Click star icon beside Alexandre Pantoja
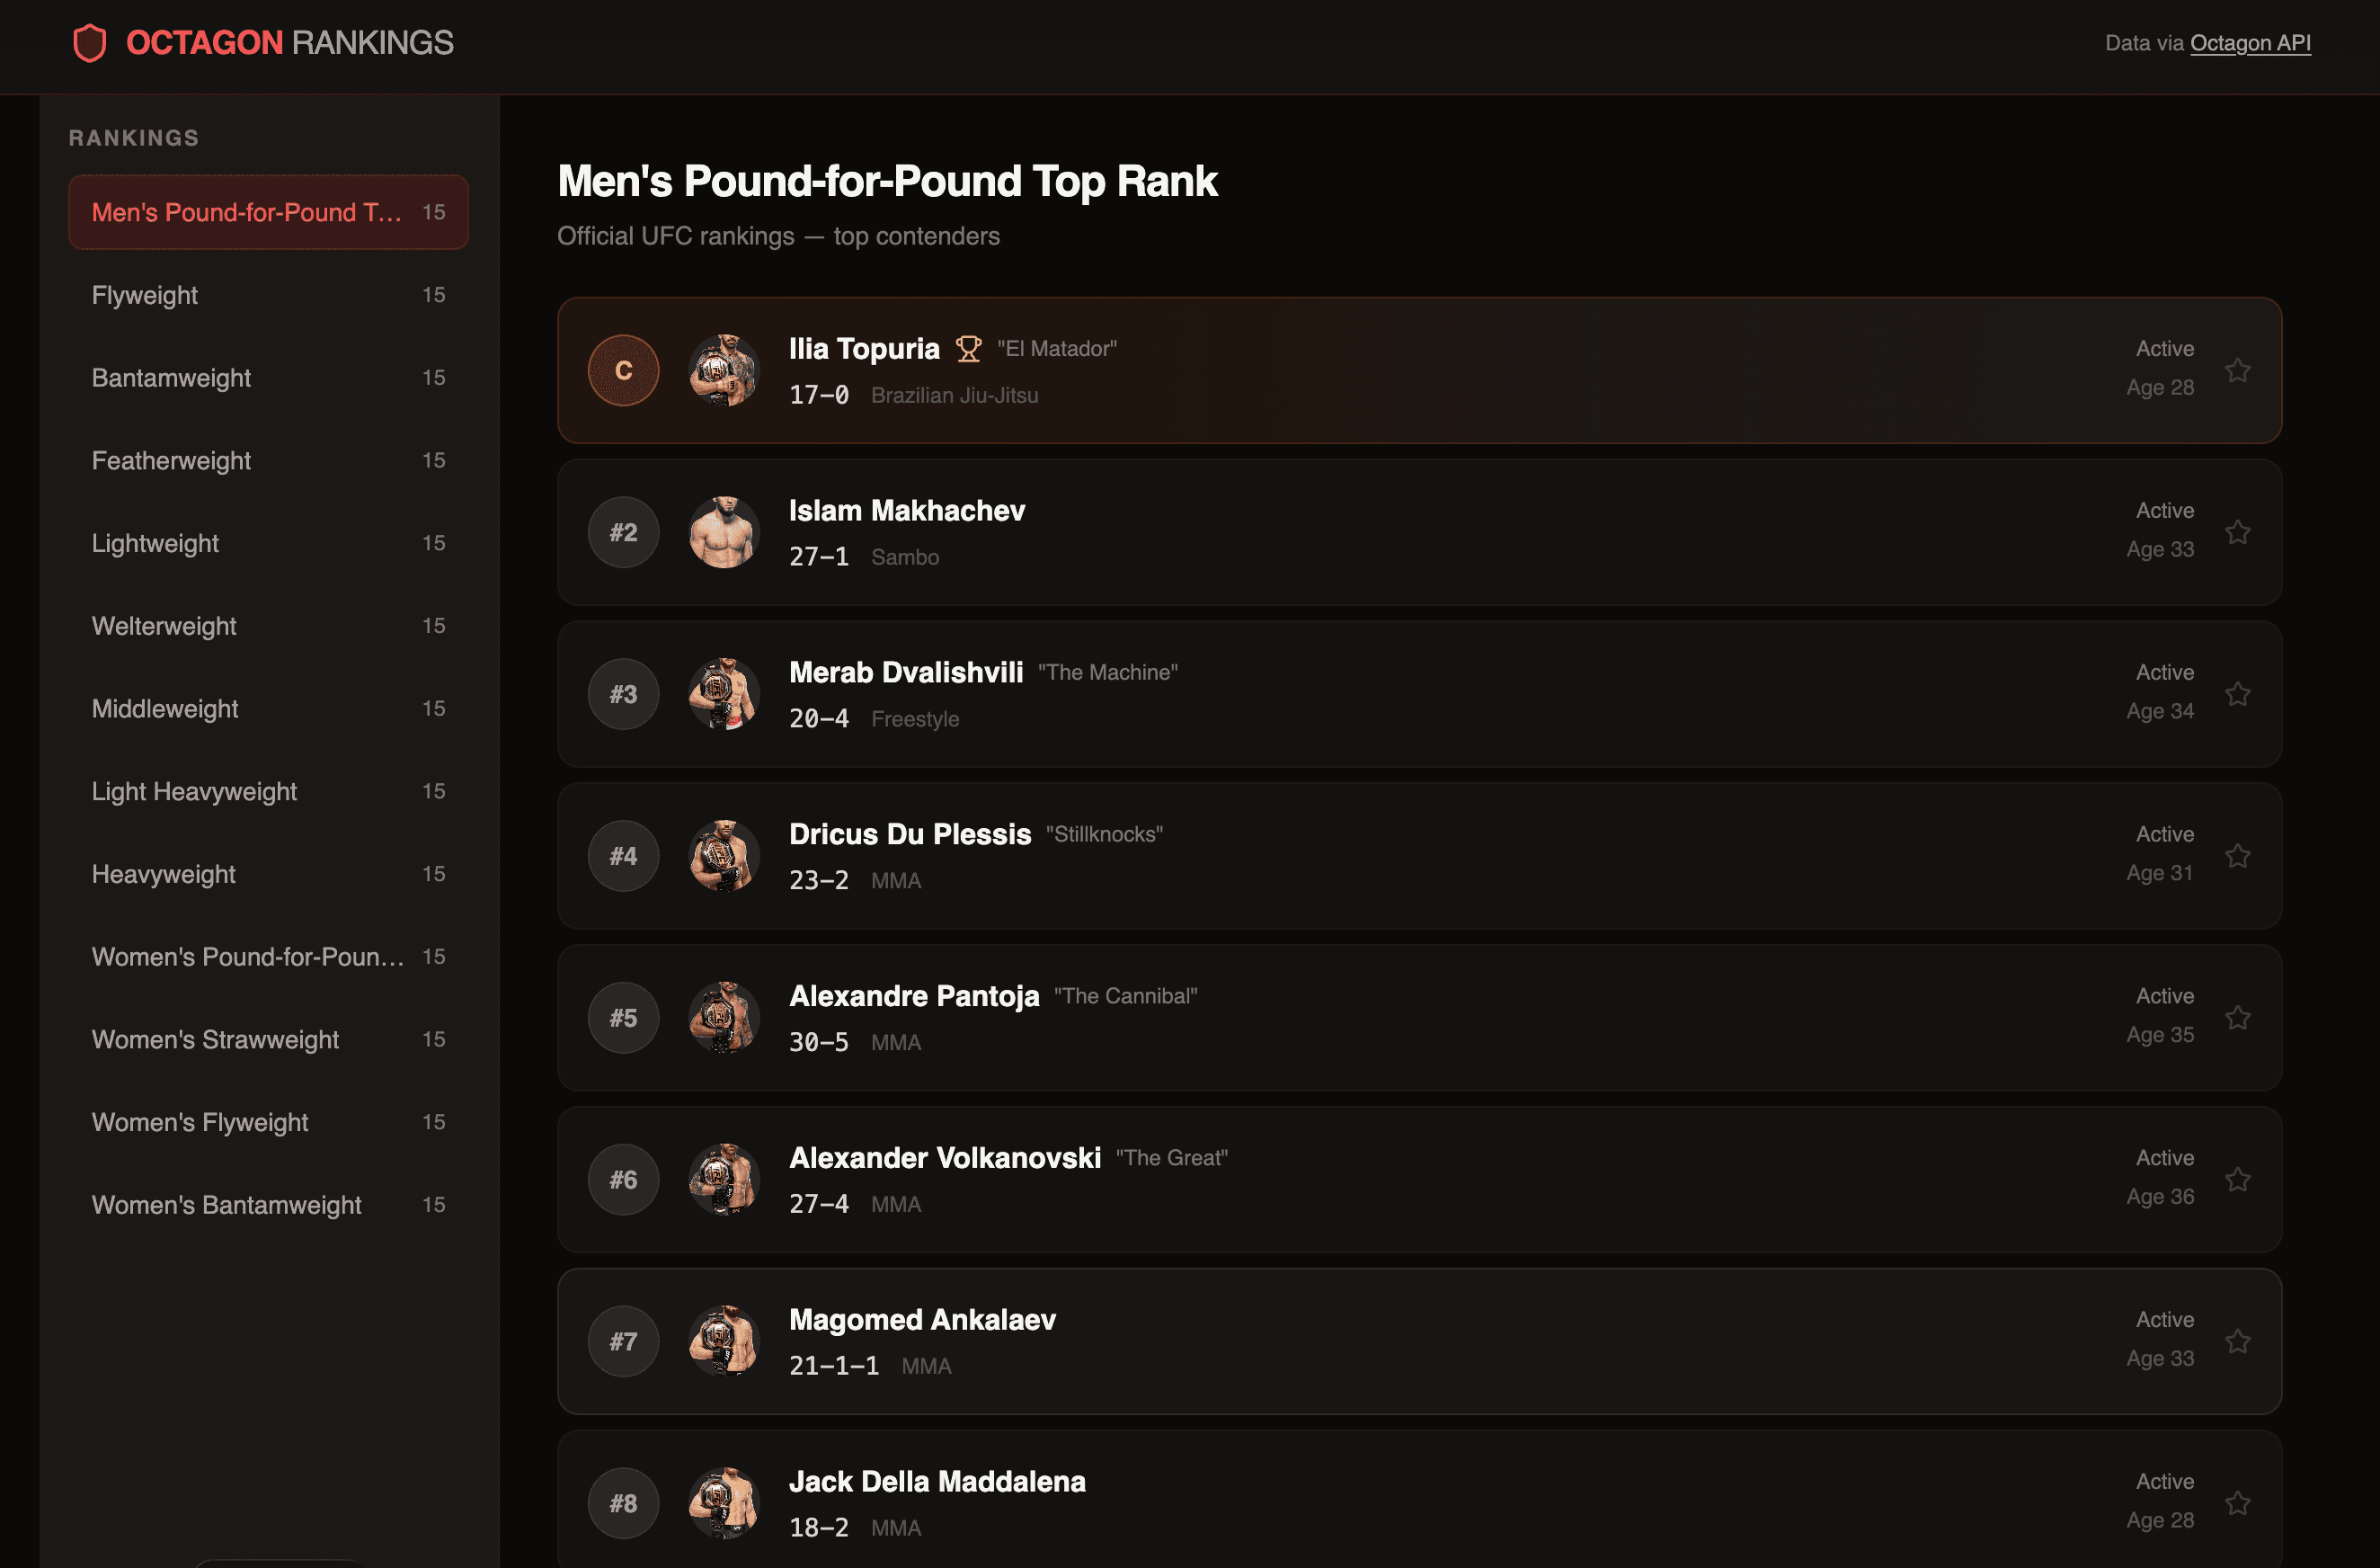The width and height of the screenshot is (2380, 1568). 2238,1018
